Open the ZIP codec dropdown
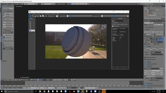This screenshot has width=166, height=93. click(x=157, y=42)
